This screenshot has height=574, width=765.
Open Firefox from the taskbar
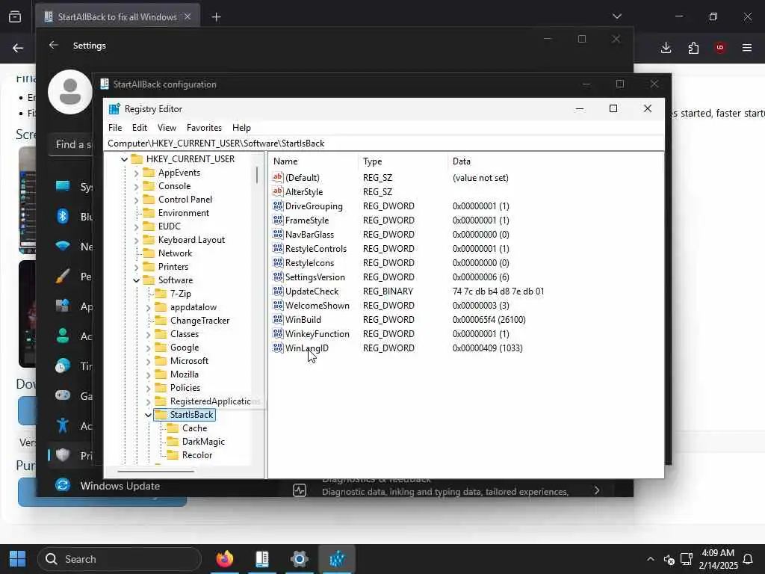point(225,559)
